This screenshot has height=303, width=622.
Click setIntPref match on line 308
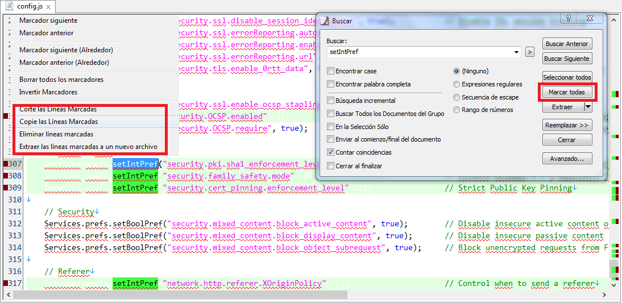[x=135, y=176]
